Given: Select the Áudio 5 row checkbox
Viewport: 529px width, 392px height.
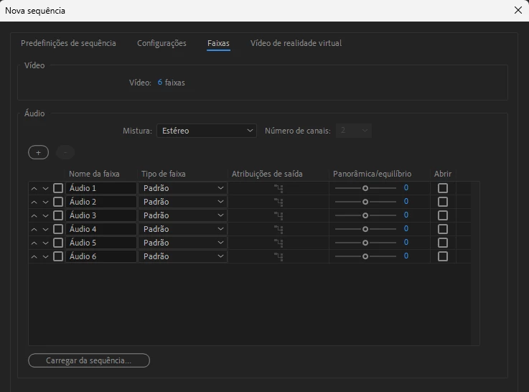Looking at the screenshot, I should (58, 243).
